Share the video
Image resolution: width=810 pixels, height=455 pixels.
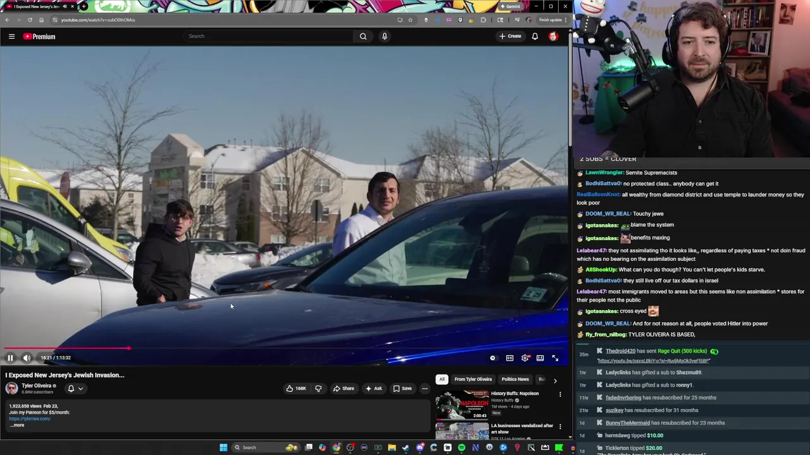(x=344, y=389)
